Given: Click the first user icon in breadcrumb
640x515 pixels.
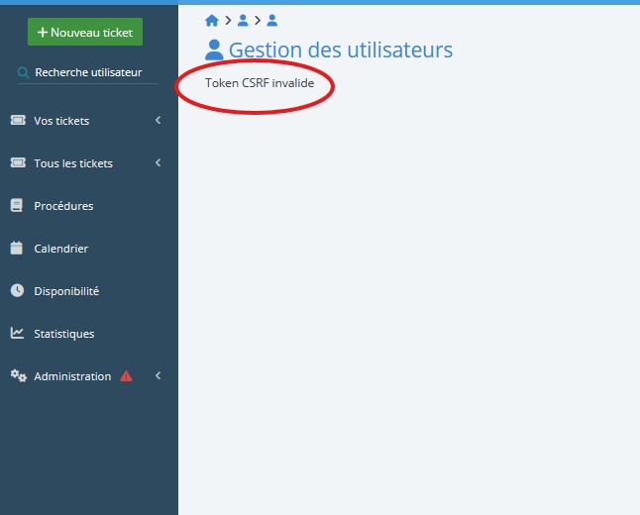Looking at the screenshot, I should click(x=243, y=20).
